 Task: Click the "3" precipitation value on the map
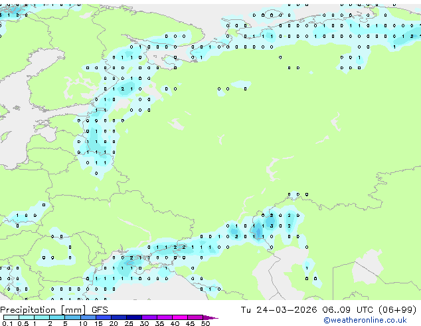pyautogui.click(x=272, y=226)
